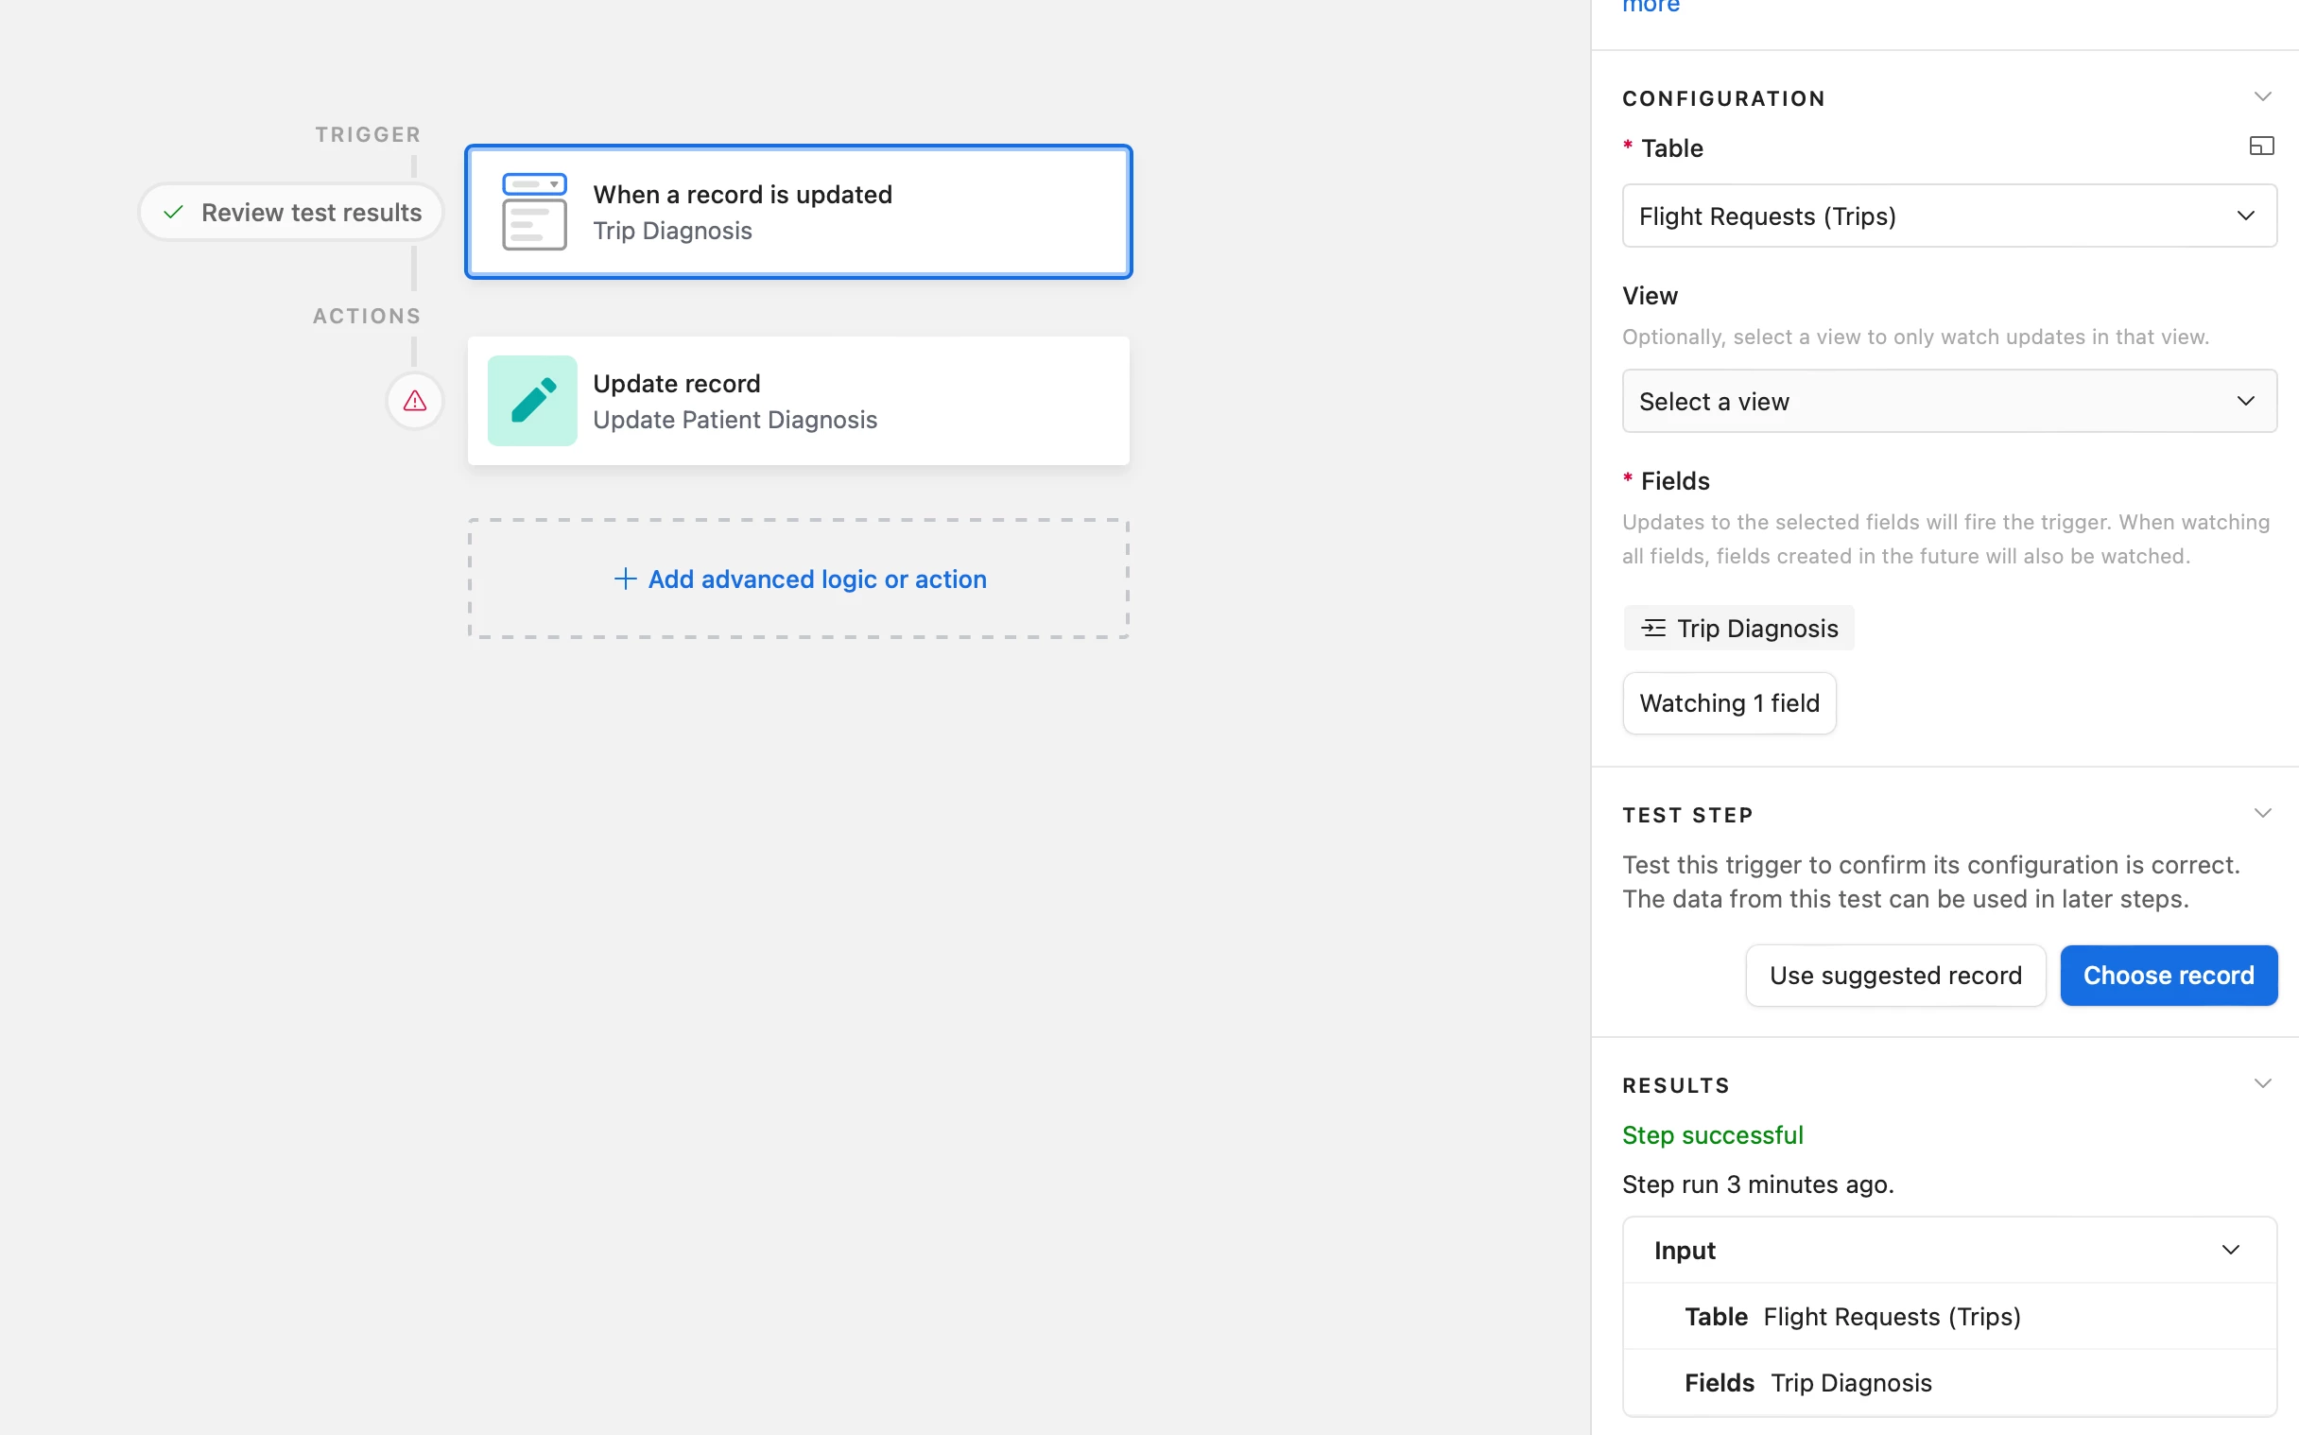Open the Flight Requests (Trips) table dropdown
This screenshot has width=2299, height=1435.
click(1948, 216)
